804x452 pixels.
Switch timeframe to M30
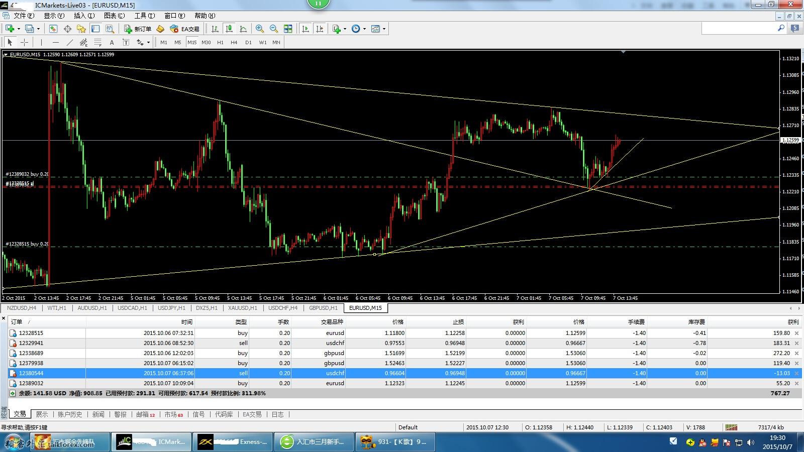tap(206, 43)
